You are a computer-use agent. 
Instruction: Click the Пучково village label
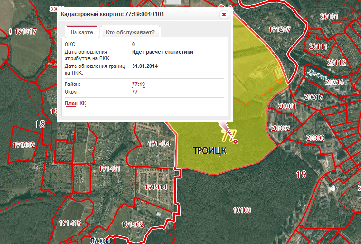click(101, 241)
